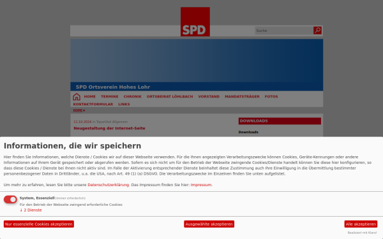The width and height of the screenshot is (383, 239).
Task: Click Nur essenzielle Cookies akzeptieren
Action: click(x=39, y=224)
